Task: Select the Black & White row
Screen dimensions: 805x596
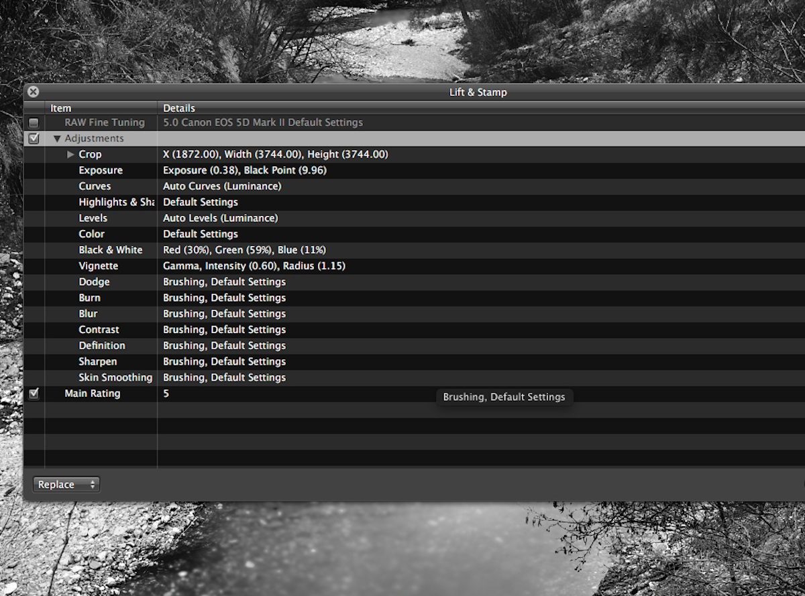Action: click(x=111, y=250)
